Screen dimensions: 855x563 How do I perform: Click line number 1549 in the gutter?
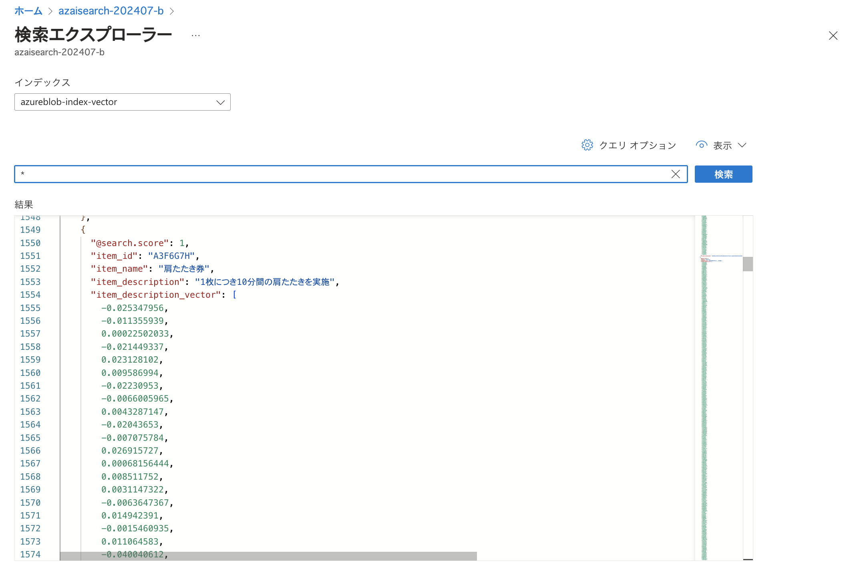click(30, 230)
